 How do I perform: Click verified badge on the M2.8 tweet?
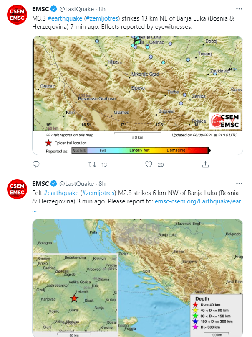[54, 184]
